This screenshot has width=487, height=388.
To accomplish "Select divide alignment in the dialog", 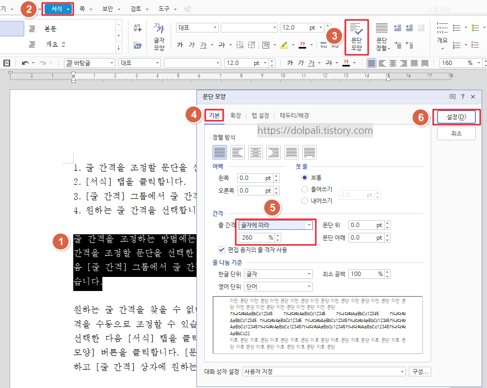I will click(309, 152).
